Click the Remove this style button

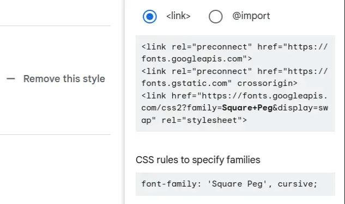56,79
